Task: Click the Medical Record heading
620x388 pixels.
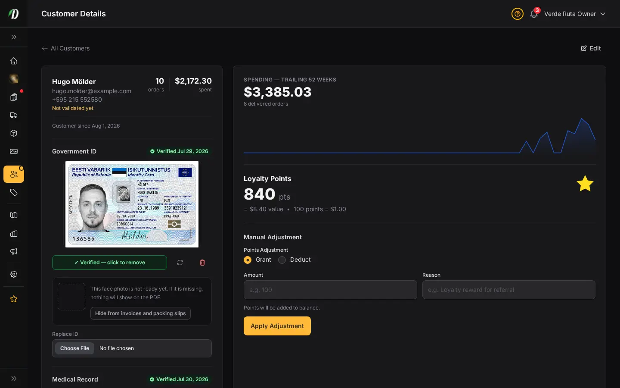Action: (x=75, y=379)
